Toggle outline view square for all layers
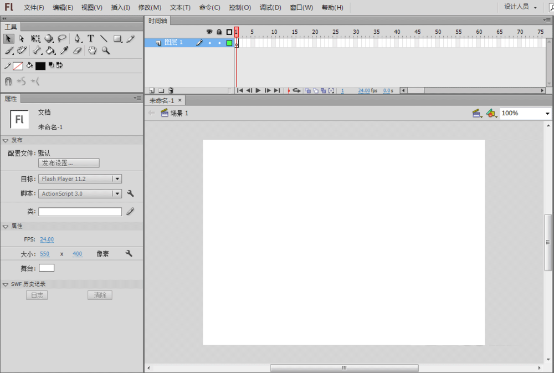 (x=229, y=32)
